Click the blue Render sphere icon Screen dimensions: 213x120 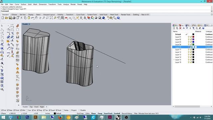click(x=104, y=18)
